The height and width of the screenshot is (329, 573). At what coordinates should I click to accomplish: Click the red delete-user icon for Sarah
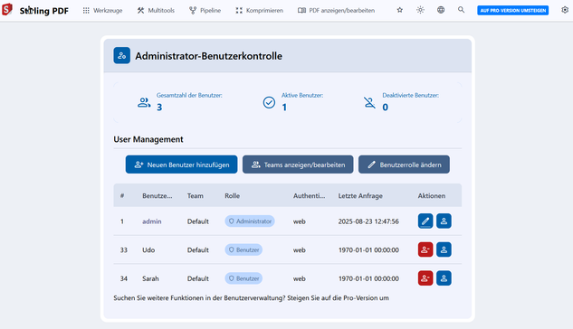click(425, 278)
